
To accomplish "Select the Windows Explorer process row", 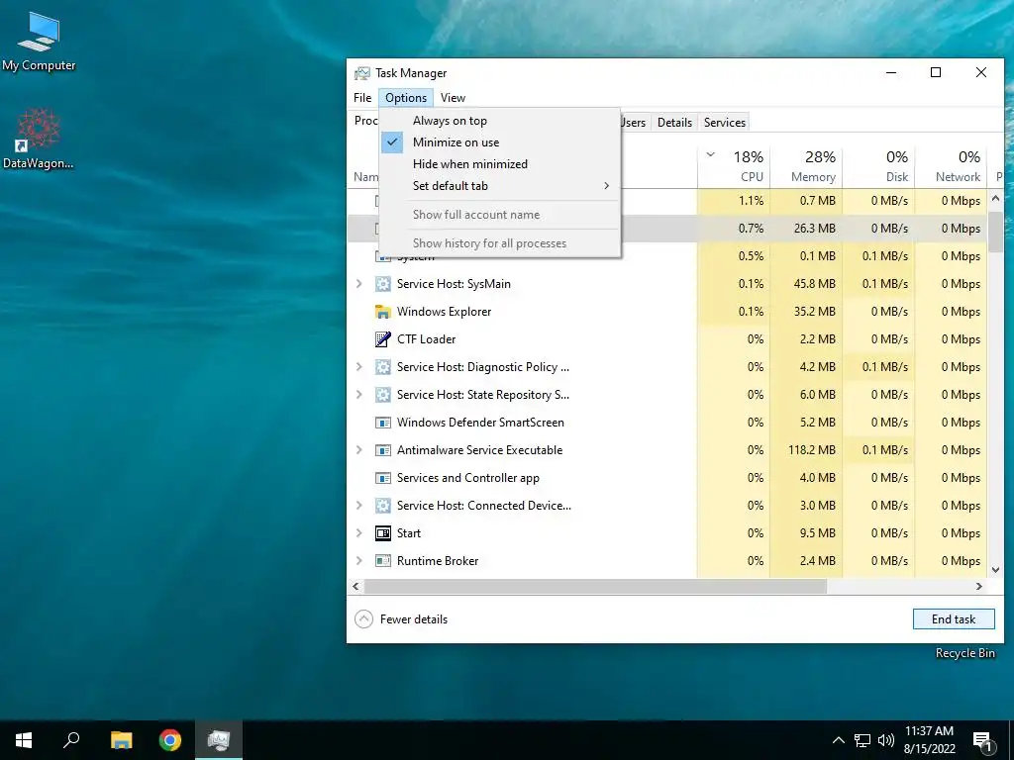I will click(667, 312).
